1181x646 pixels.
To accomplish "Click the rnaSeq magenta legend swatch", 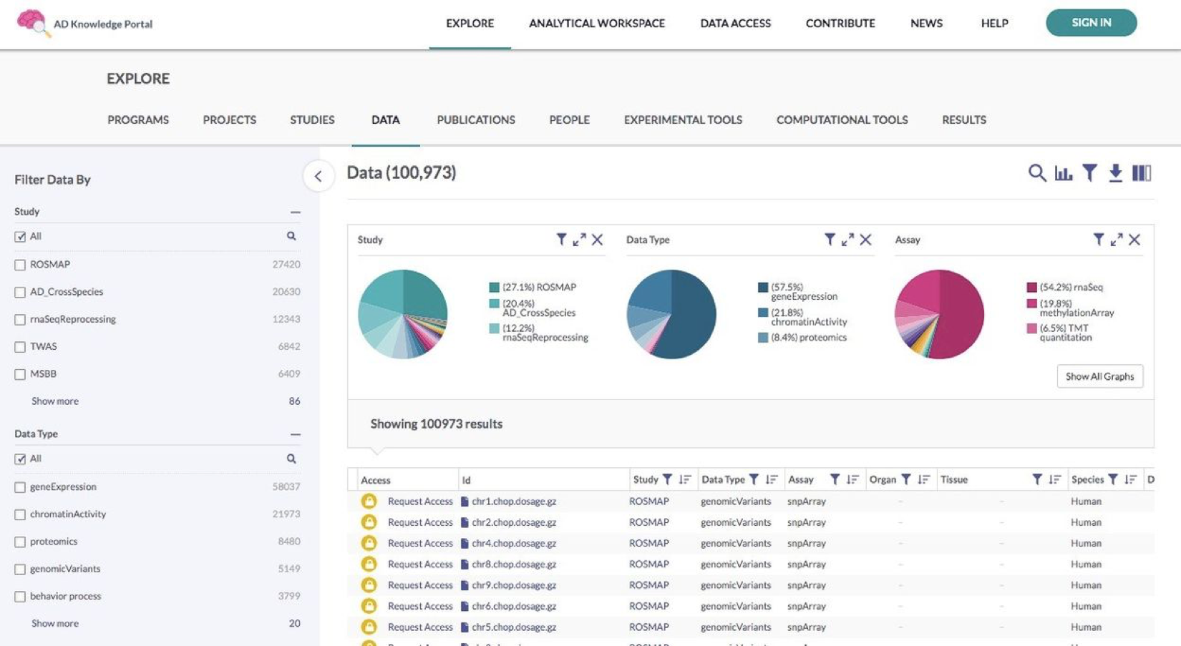I will 1031,288.
